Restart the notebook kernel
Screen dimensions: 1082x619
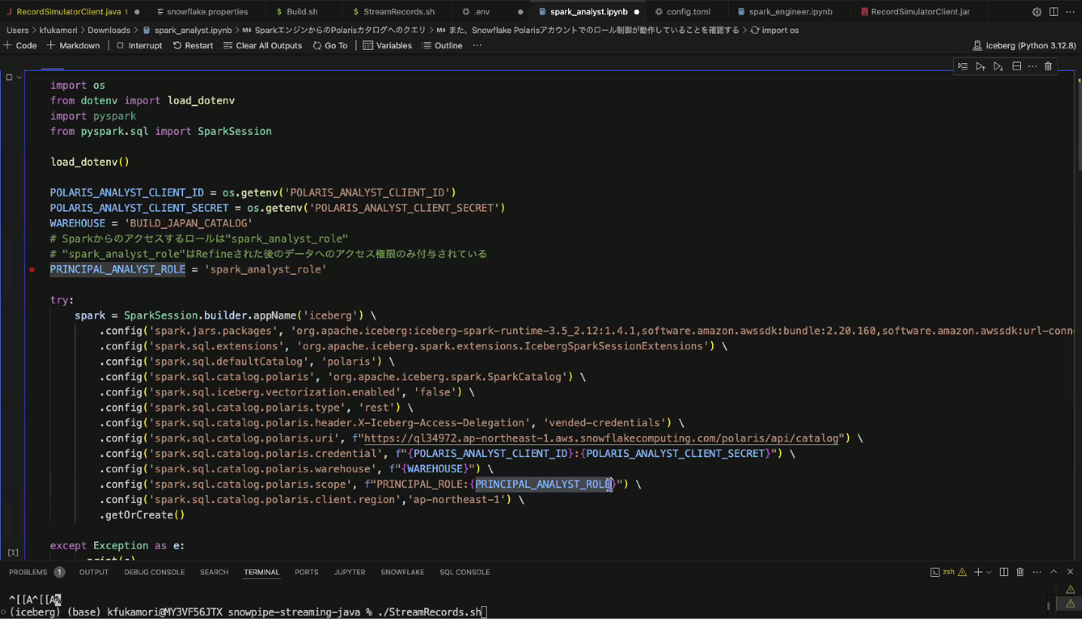[x=193, y=45]
